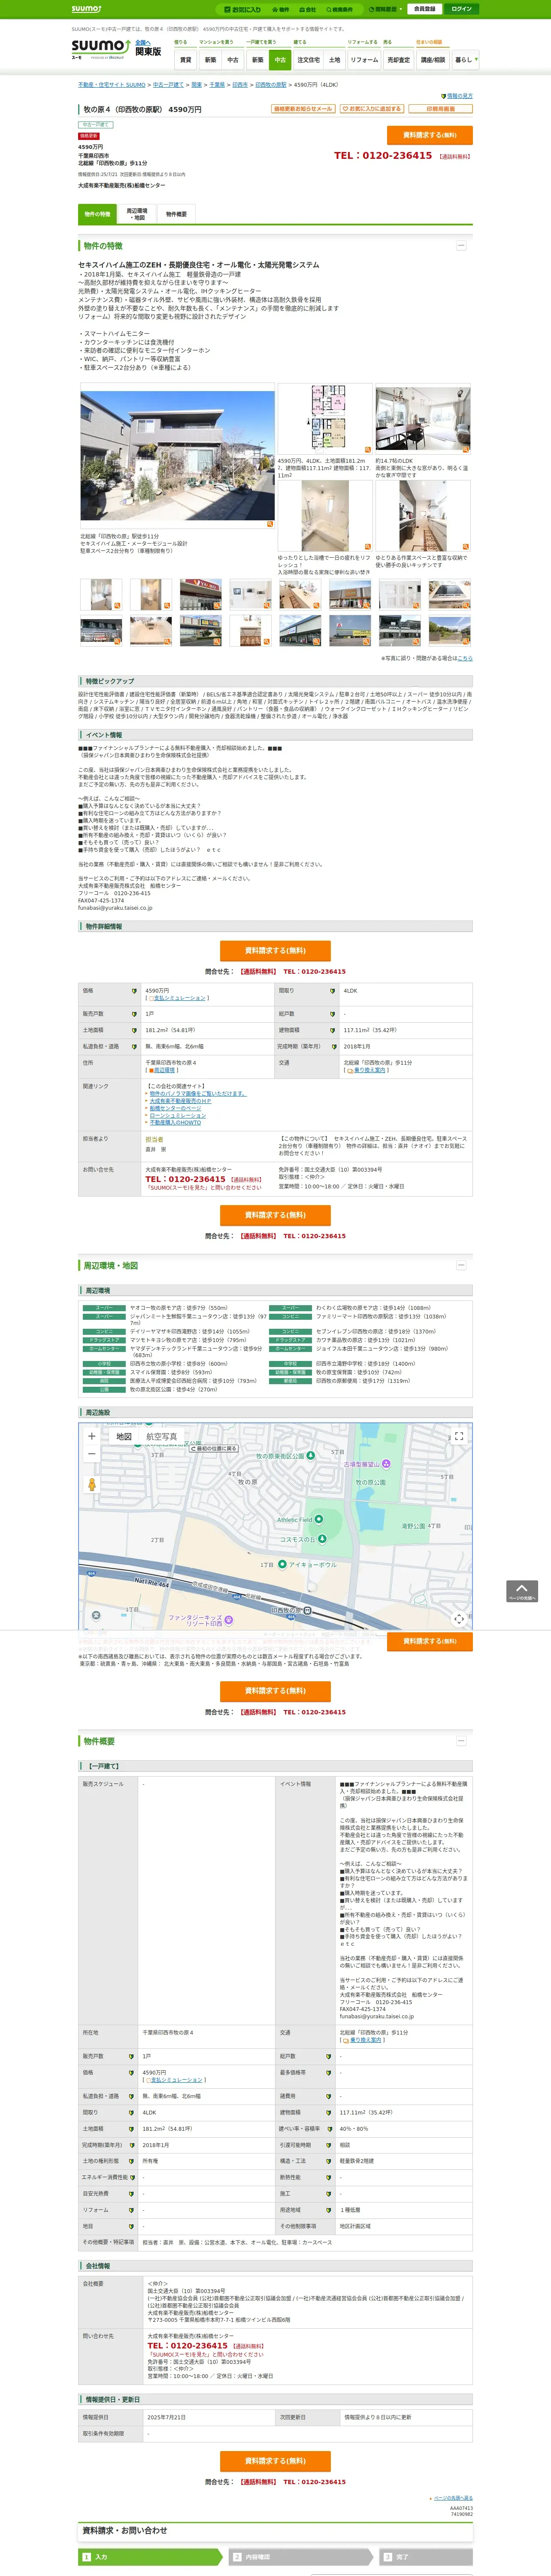This screenshot has height=2576, width=551.
Task: Click help icon beside エネルギー消費性能
Action: (x=132, y=2177)
